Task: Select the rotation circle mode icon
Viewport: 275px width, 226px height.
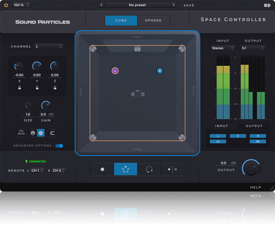Action: click(x=149, y=169)
